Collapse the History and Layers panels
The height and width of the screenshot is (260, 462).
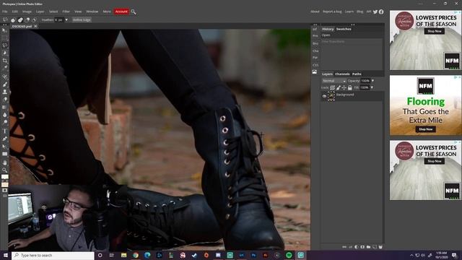[x=353, y=25]
